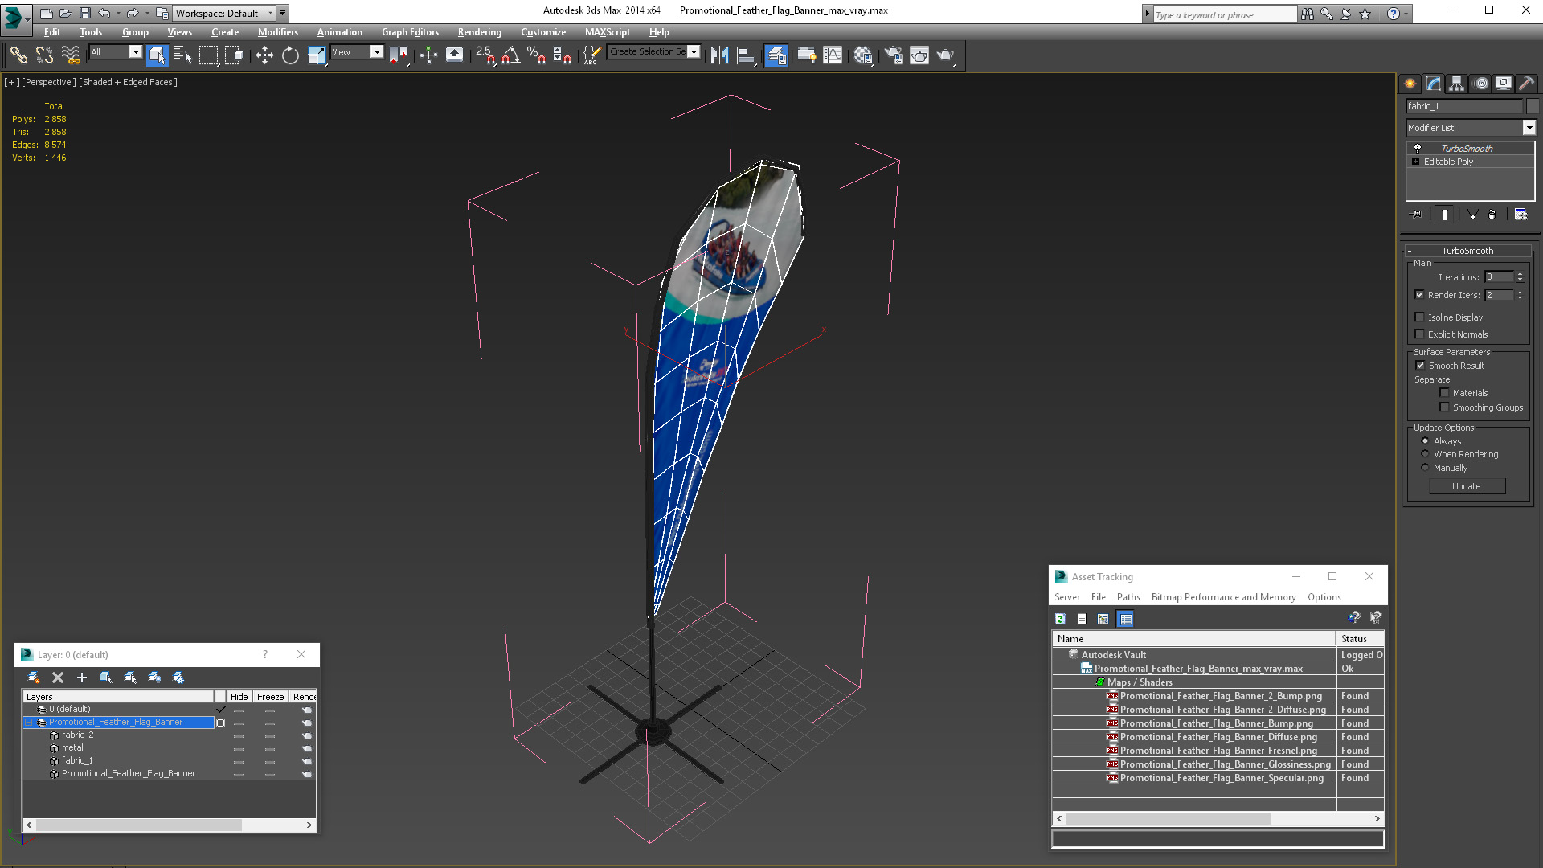Open the Modifiers menu

(277, 32)
